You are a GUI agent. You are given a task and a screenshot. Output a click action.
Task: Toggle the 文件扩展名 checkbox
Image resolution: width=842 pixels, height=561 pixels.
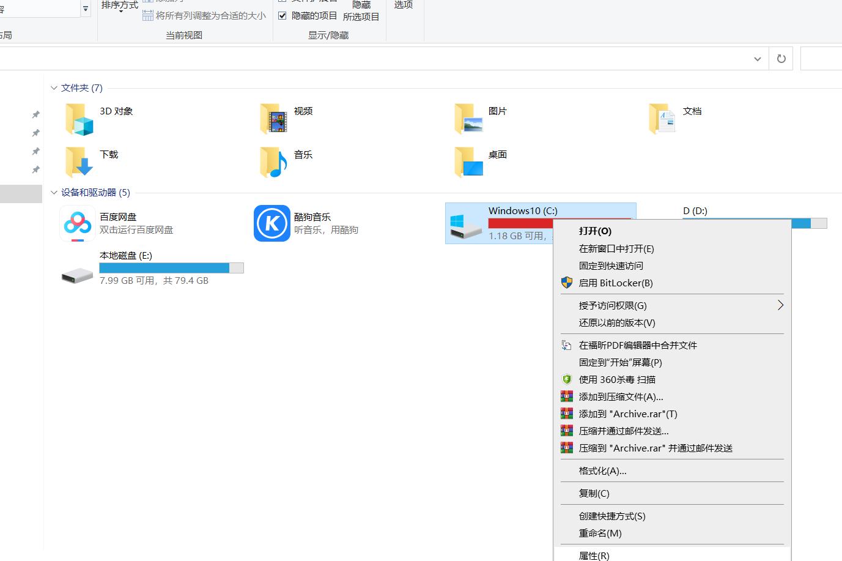[x=283, y=1]
